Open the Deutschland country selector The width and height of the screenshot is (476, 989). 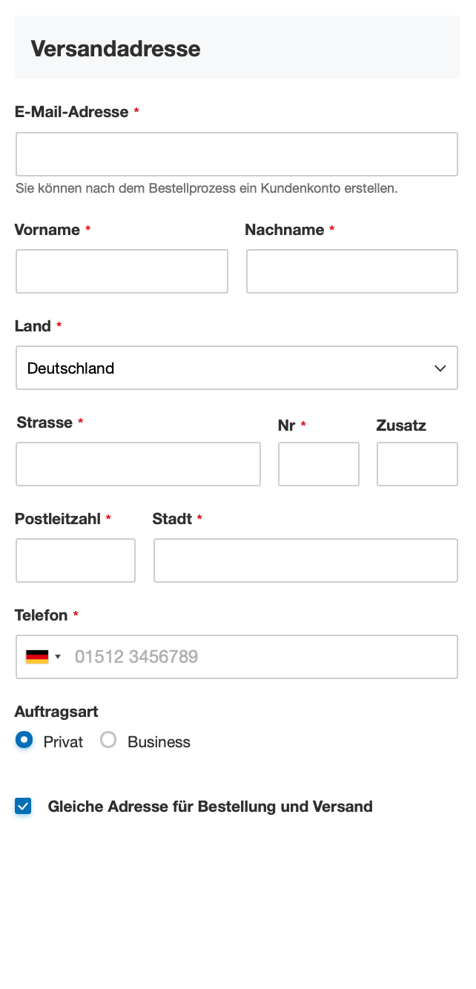237,368
